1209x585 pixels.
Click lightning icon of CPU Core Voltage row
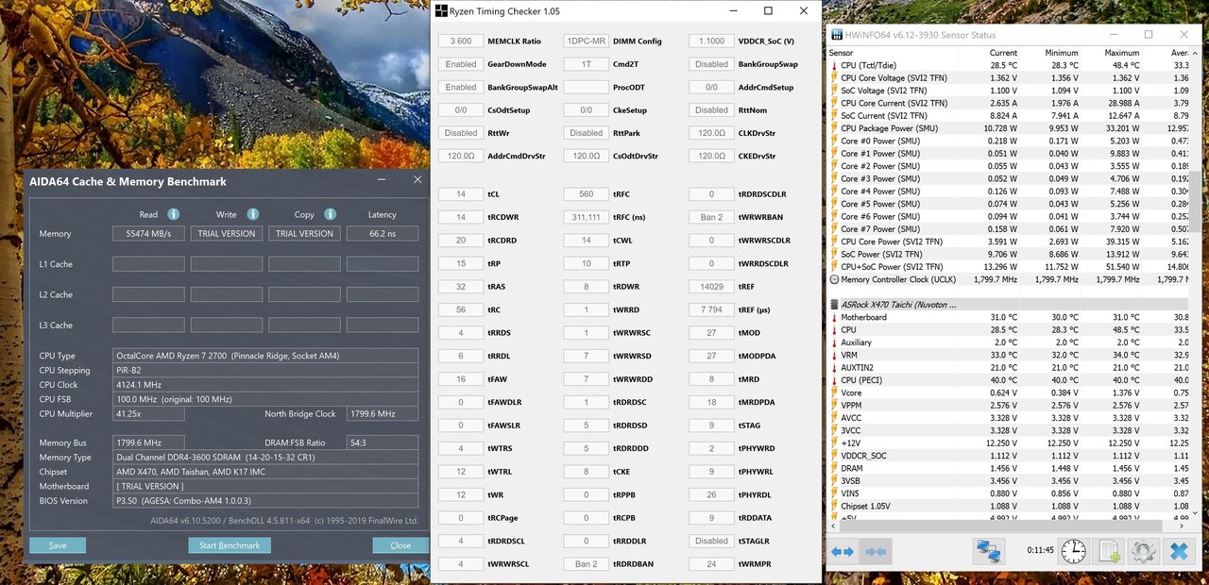click(834, 78)
